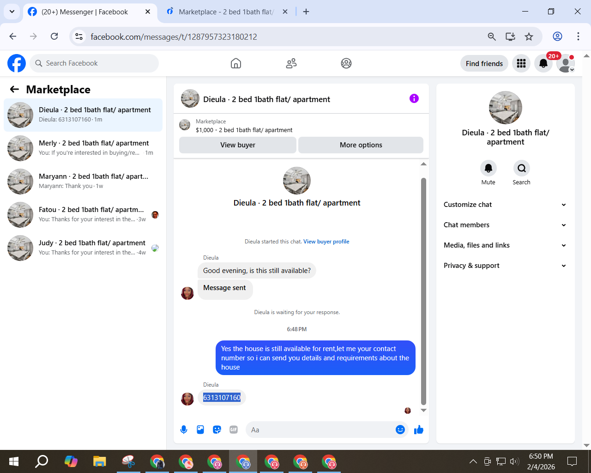Screen dimensions: 591x473
Task: Switch to the Marketplace browser tab
Action: click(x=225, y=12)
